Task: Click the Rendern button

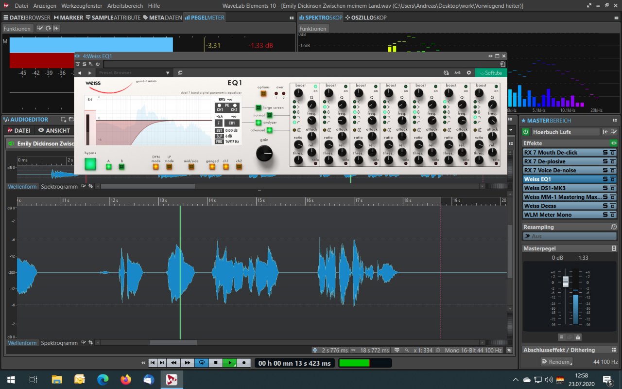Action: pyautogui.click(x=556, y=362)
